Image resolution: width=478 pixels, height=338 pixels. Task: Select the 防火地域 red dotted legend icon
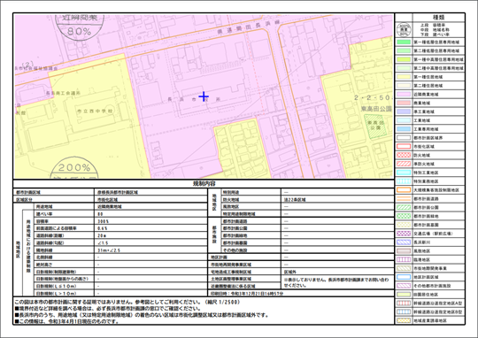(404, 155)
